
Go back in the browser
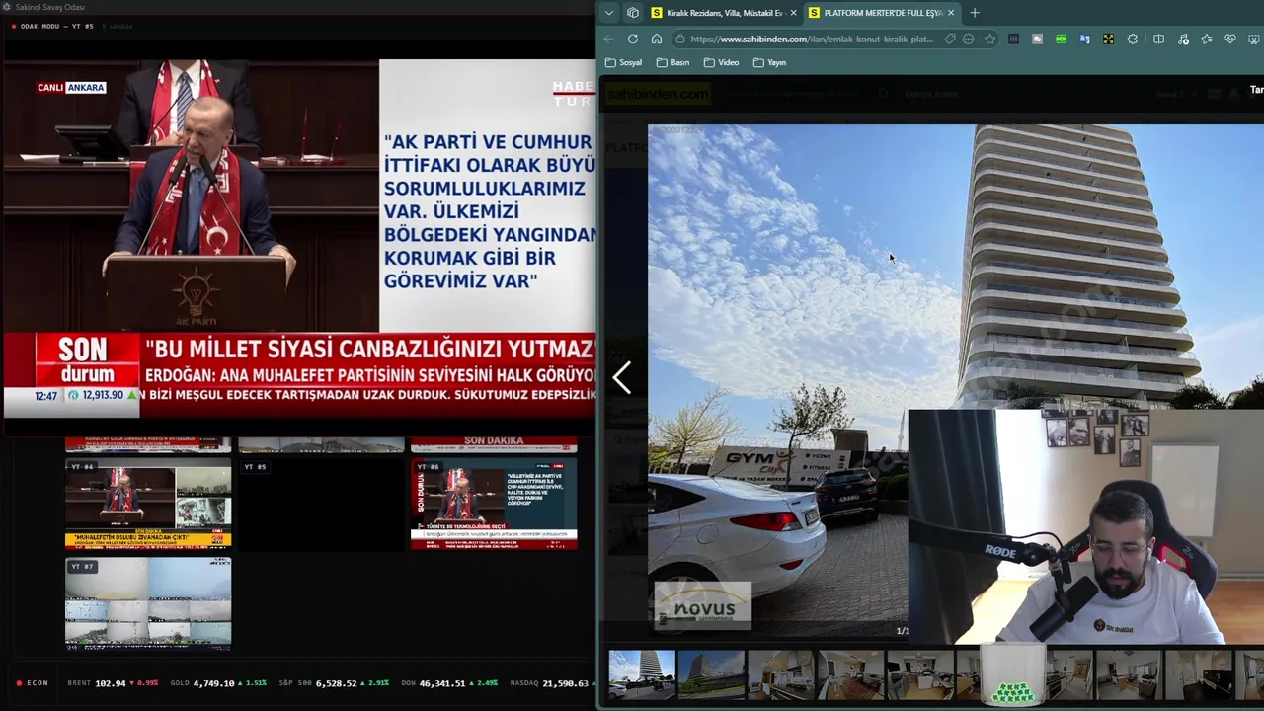tap(609, 39)
